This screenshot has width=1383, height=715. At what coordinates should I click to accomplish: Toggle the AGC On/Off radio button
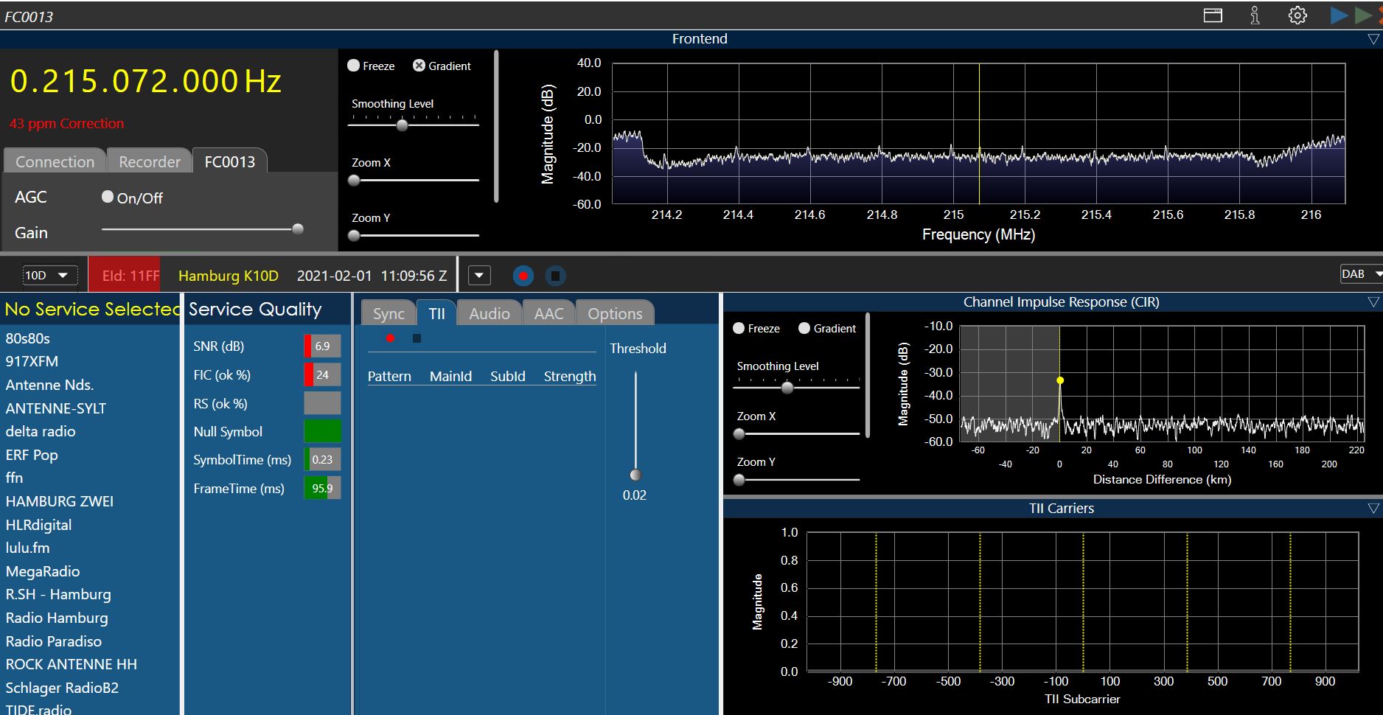coord(108,197)
